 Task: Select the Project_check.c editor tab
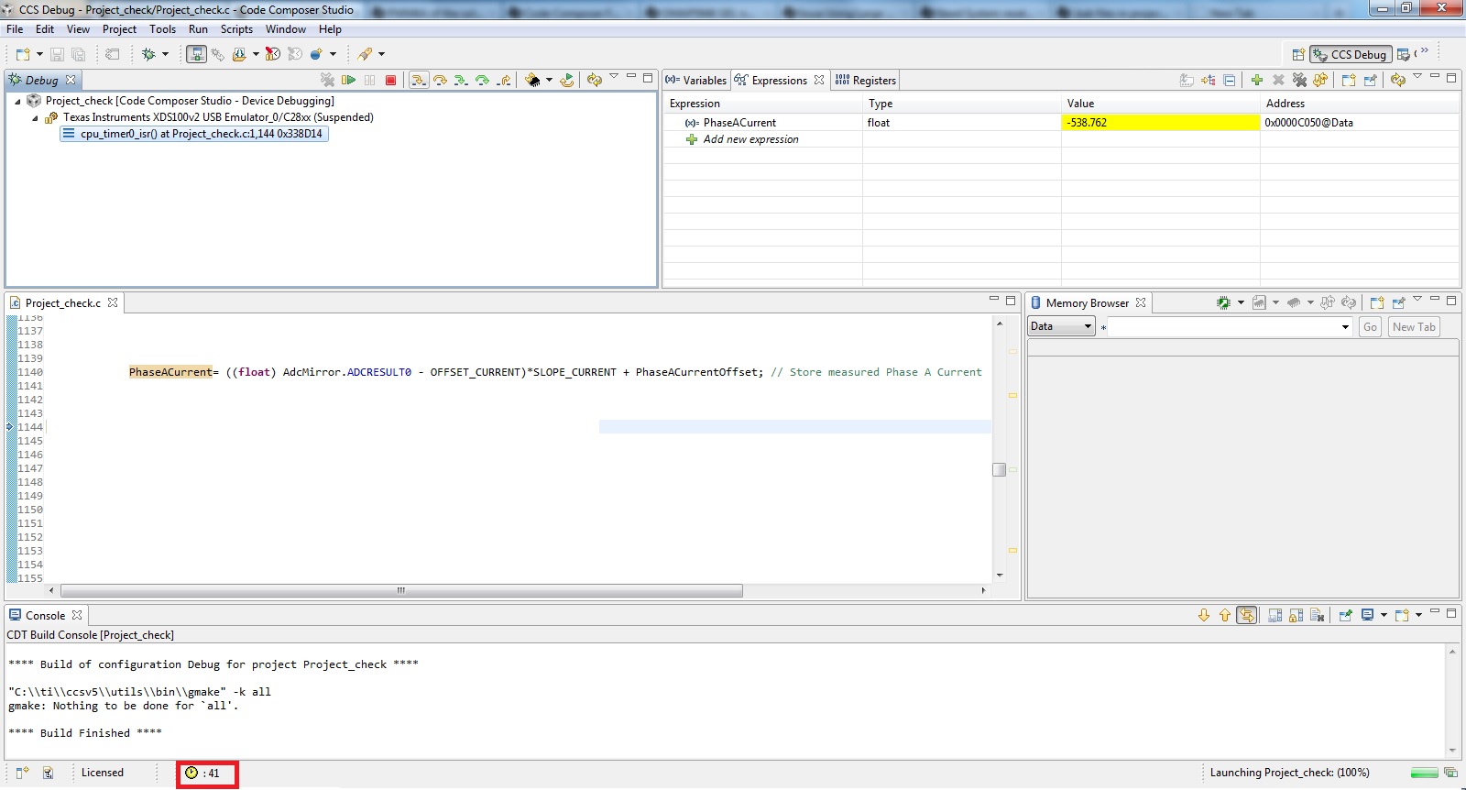(x=63, y=303)
